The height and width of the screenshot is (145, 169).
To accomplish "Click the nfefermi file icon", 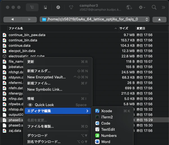I will coord(4,83).
